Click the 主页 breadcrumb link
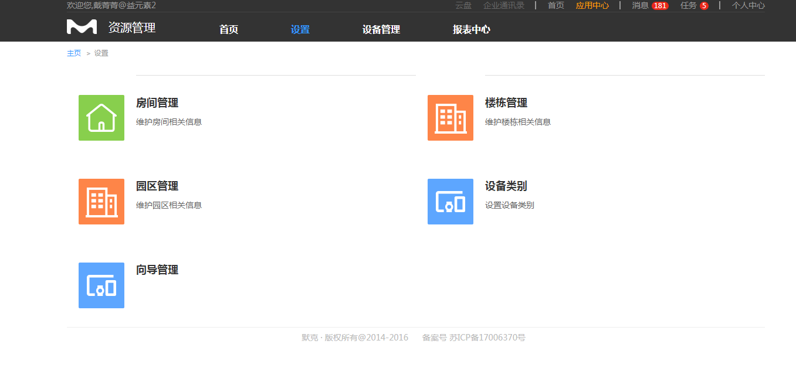Image resolution: width=796 pixels, height=378 pixels. [x=74, y=53]
